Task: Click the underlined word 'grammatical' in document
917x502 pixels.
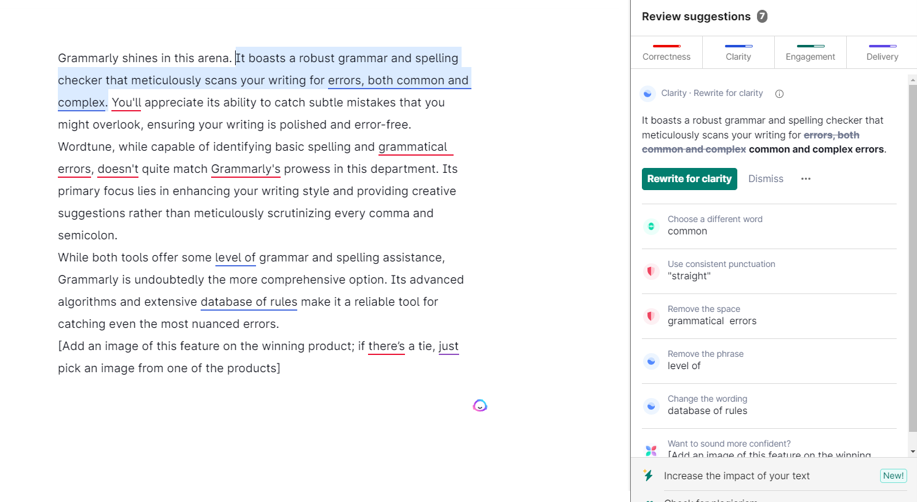Action: pos(413,147)
